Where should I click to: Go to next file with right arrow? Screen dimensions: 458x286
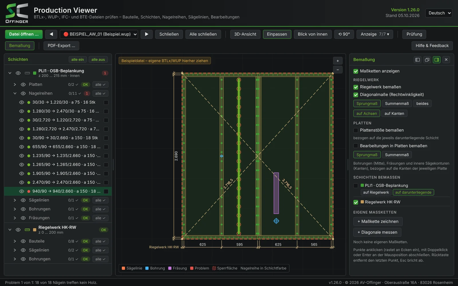click(x=147, y=34)
